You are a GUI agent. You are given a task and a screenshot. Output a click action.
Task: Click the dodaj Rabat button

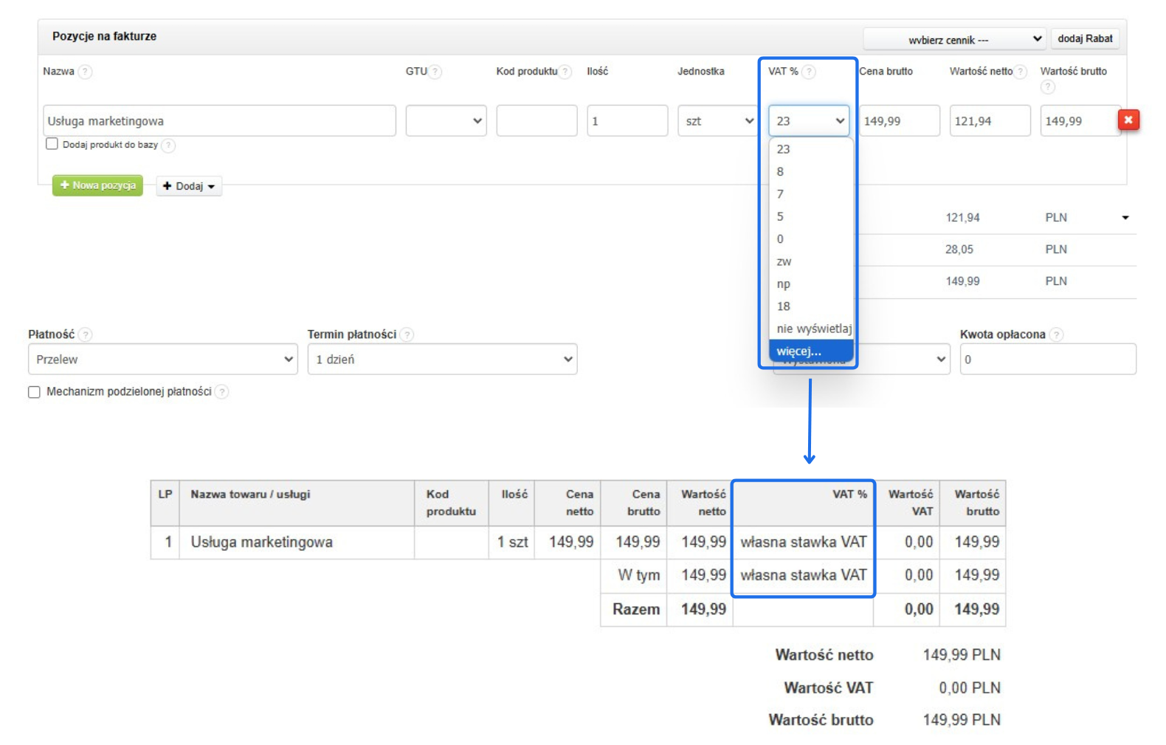pyautogui.click(x=1084, y=38)
